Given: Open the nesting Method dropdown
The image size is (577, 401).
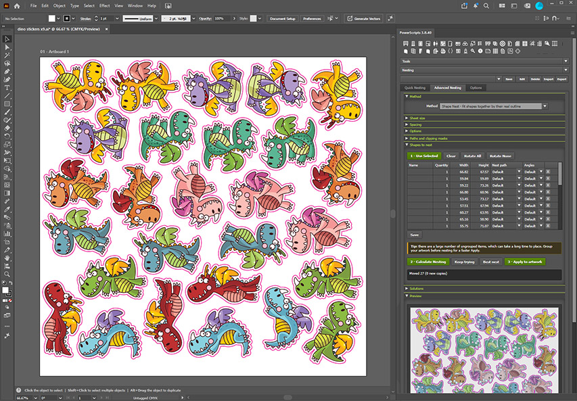Looking at the screenshot, I should [x=545, y=106].
